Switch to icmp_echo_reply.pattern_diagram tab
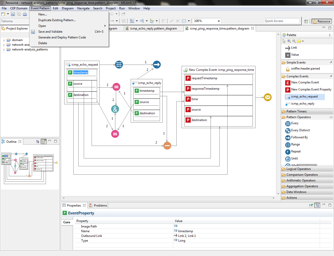The width and height of the screenshot is (334, 256). pos(153,29)
